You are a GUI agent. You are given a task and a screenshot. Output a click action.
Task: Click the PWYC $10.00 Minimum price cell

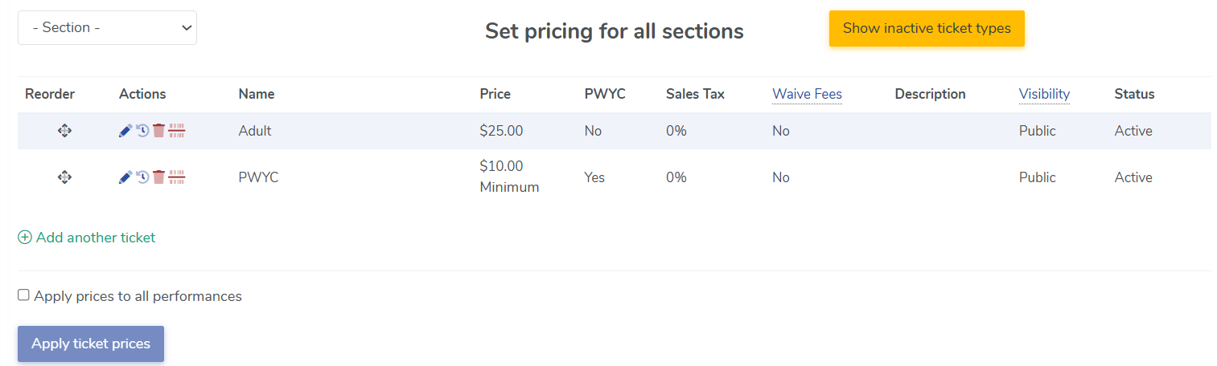[x=508, y=177]
